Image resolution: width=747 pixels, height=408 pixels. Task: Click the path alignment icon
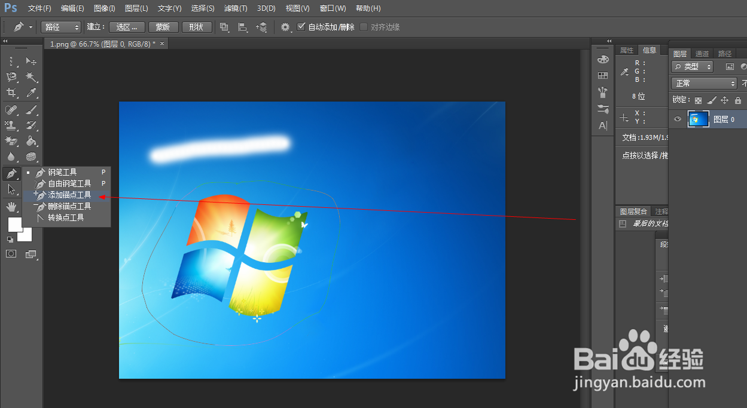(x=243, y=27)
